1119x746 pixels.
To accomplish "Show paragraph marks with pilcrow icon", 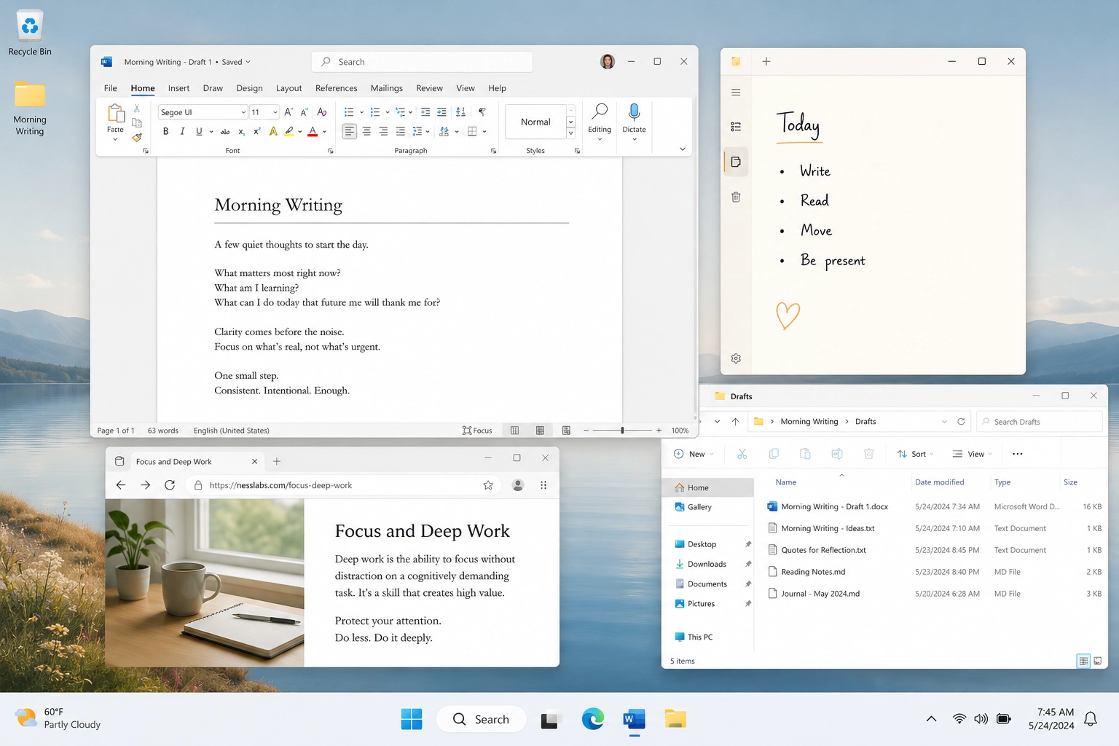I will pyautogui.click(x=482, y=112).
